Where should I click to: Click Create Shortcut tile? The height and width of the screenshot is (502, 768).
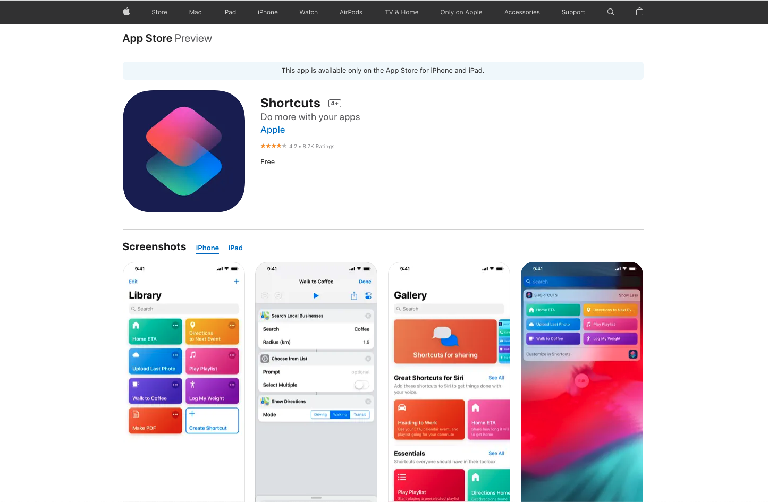click(x=212, y=421)
